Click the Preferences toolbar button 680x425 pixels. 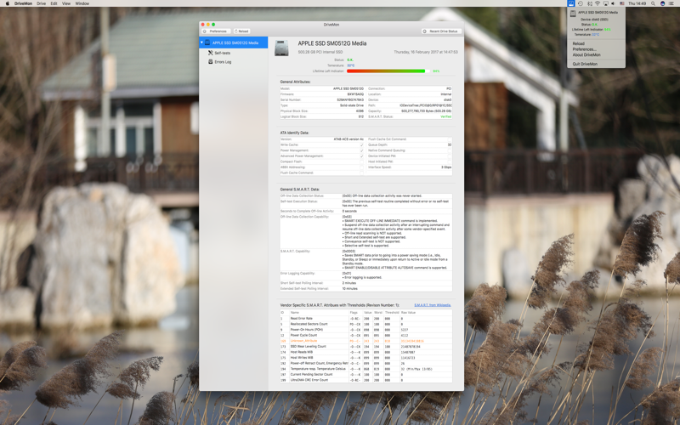(215, 31)
